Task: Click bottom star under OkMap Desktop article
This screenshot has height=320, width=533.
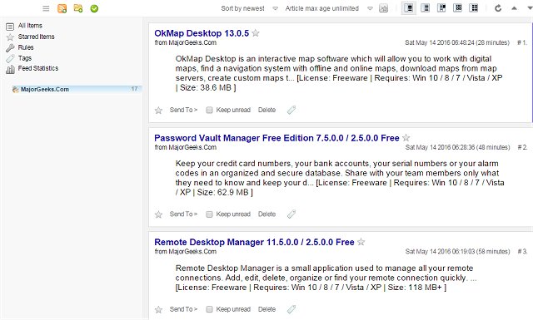Action: tap(158, 110)
